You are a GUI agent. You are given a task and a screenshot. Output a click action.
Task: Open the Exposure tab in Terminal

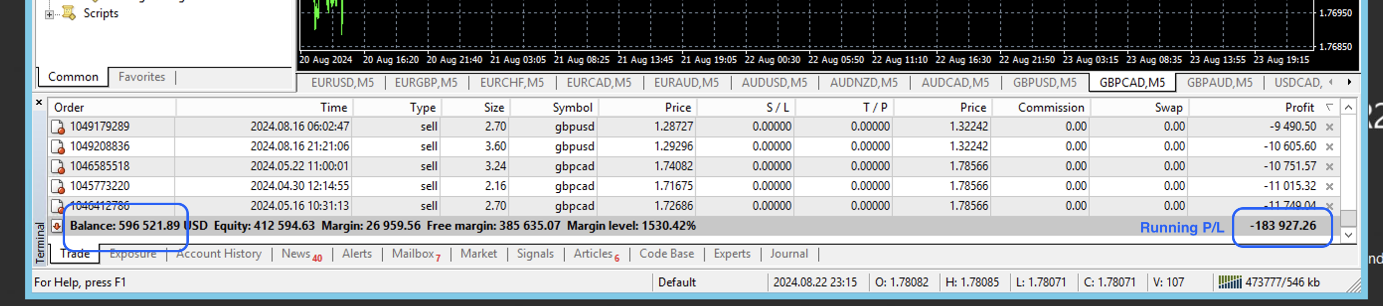tap(133, 254)
